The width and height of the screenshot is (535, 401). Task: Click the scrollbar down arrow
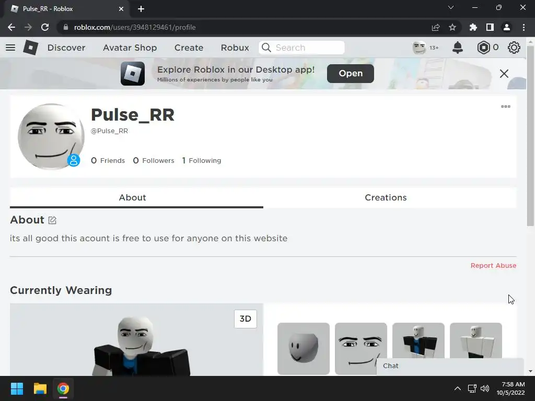pos(530,371)
